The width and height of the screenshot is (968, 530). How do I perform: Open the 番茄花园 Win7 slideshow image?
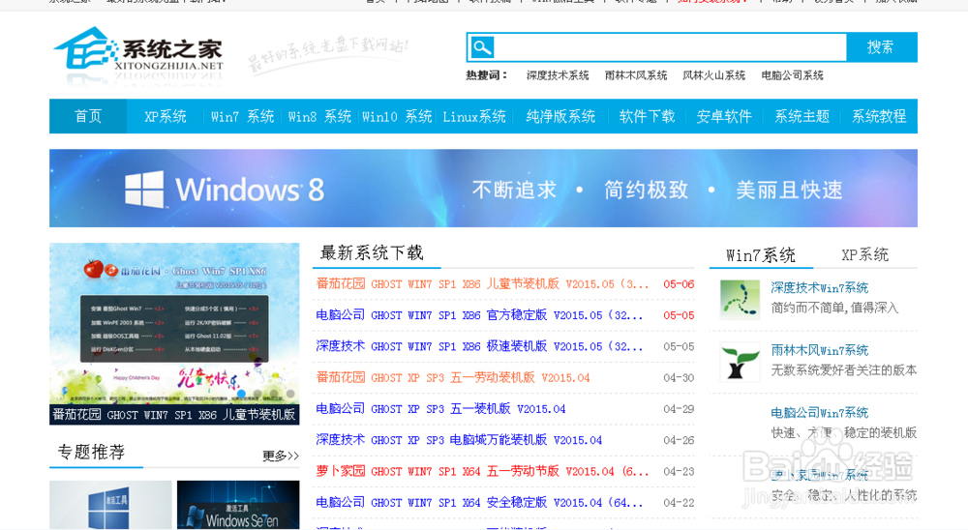pos(174,323)
